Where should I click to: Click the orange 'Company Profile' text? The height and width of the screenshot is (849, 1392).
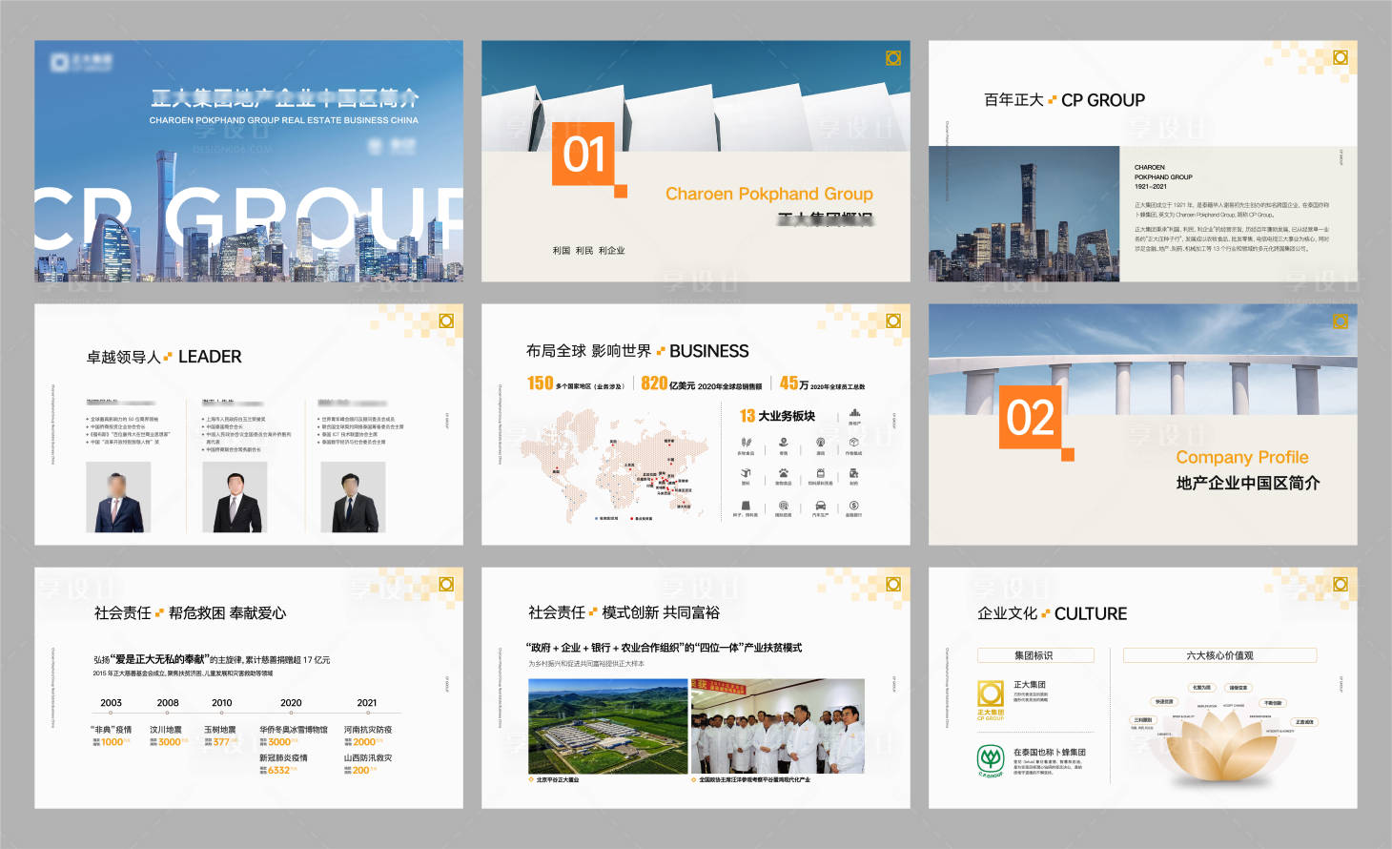(x=1242, y=457)
